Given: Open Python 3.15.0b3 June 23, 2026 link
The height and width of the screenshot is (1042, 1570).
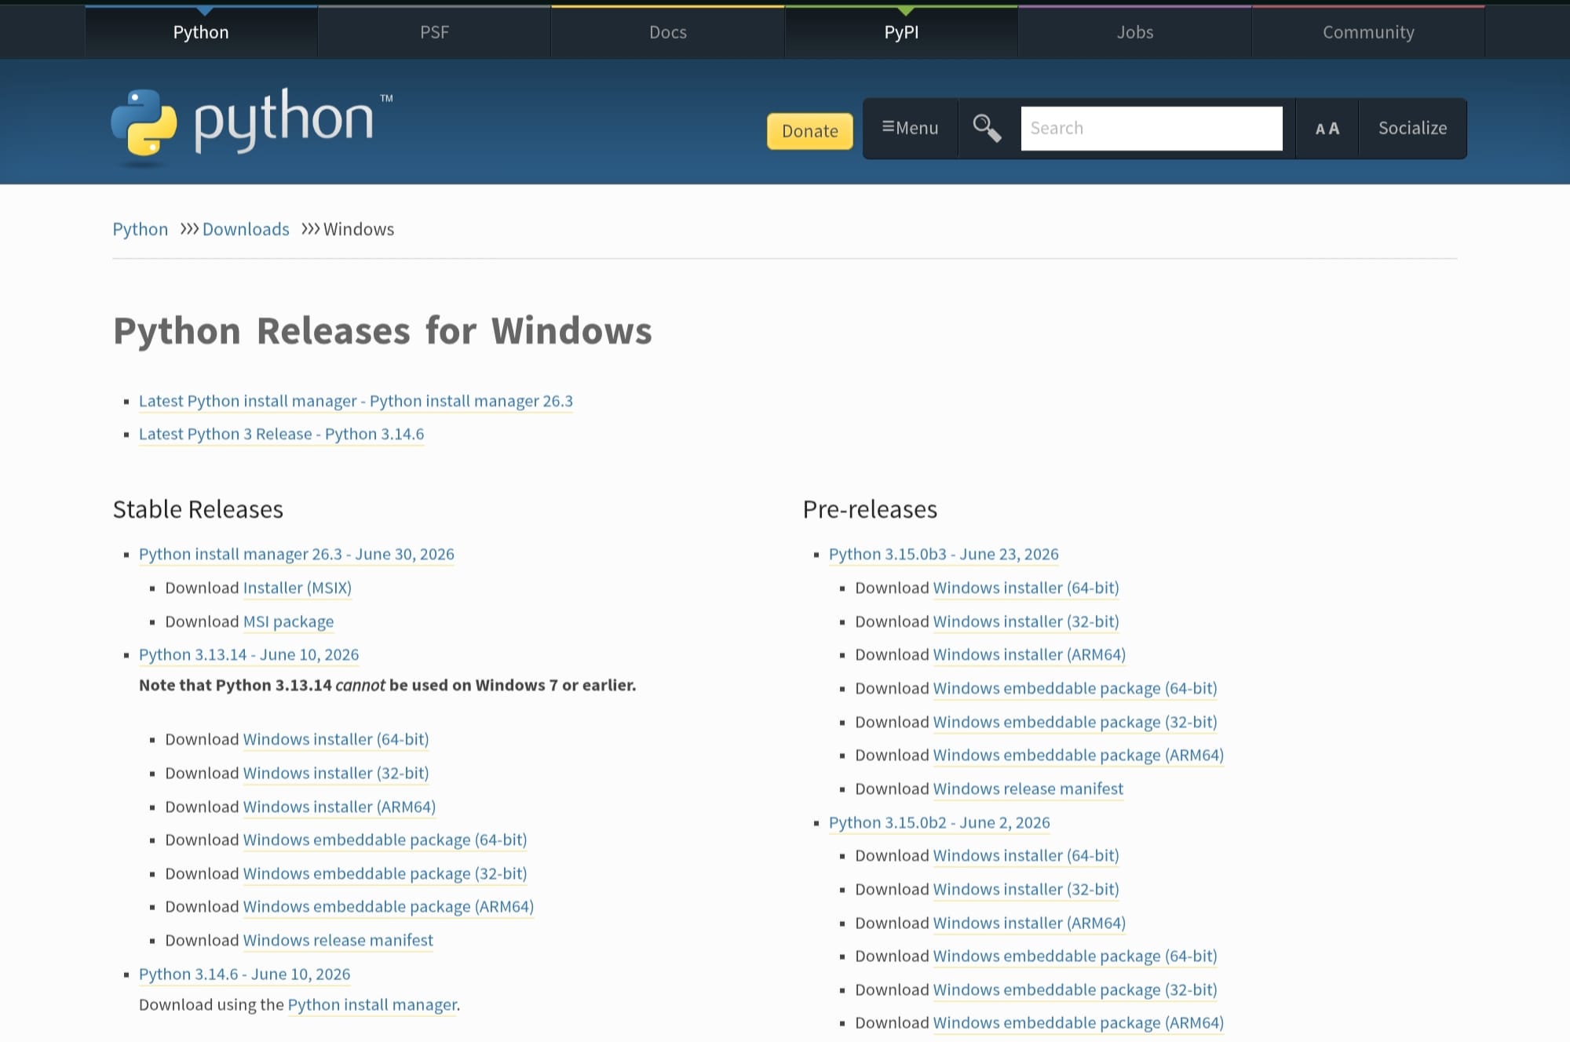Looking at the screenshot, I should coord(944,554).
